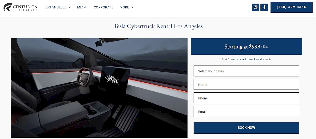
Task: Focus the Name input field
Action: [x=246, y=85]
